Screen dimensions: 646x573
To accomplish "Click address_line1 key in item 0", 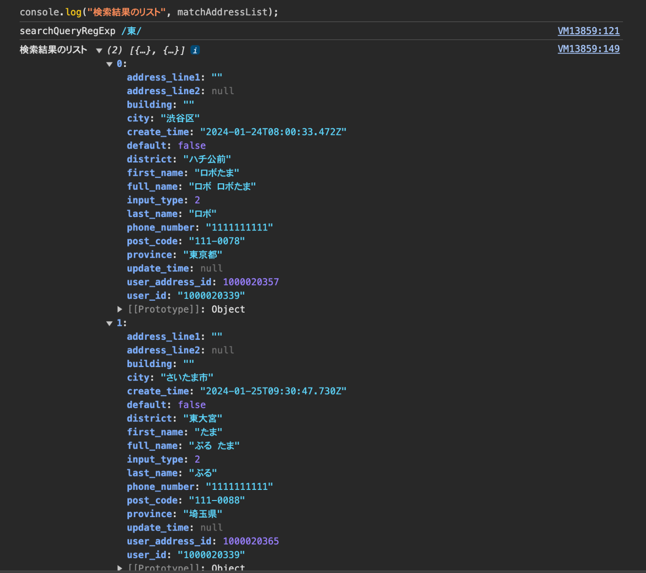I will [164, 78].
